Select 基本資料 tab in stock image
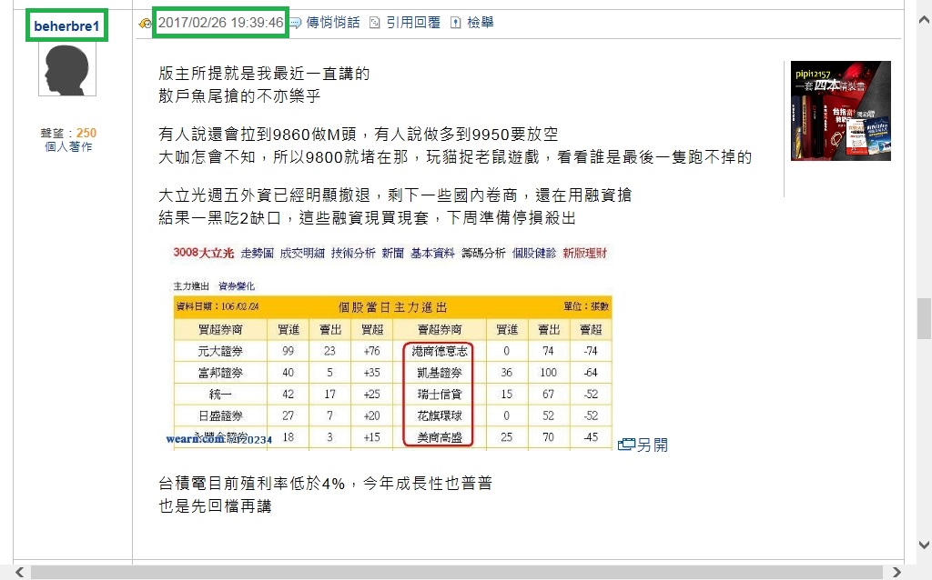The width and height of the screenshot is (932, 580). (x=432, y=254)
